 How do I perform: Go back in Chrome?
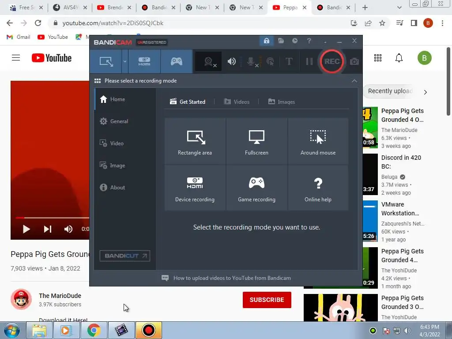click(10, 23)
